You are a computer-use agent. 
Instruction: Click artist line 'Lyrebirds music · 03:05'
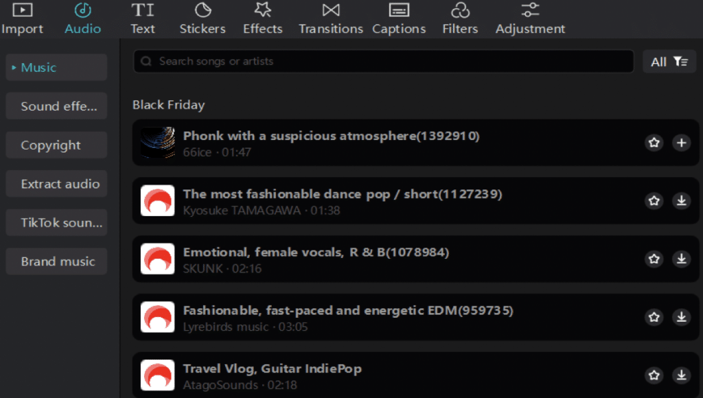coord(245,327)
